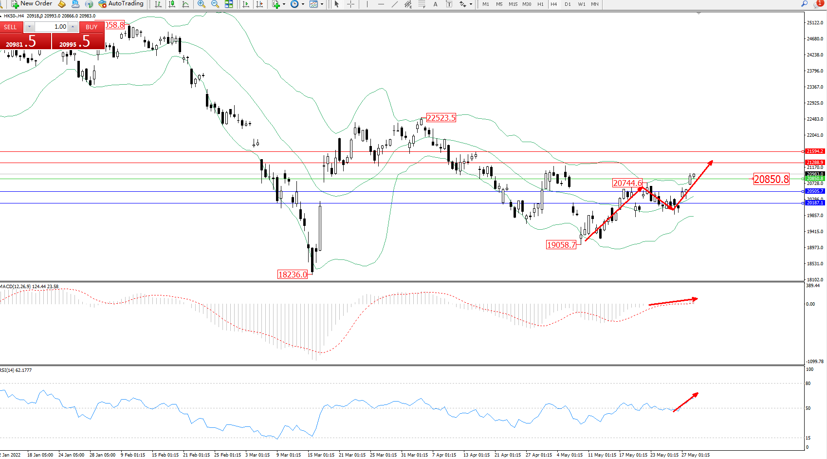Screen dimensions: 827x459
Task: Click the New Order button
Action: coord(32,4)
